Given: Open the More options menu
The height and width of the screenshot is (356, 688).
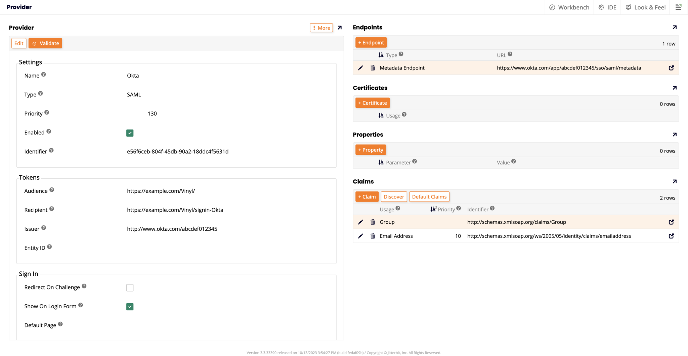Looking at the screenshot, I should click(x=321, y=28).
